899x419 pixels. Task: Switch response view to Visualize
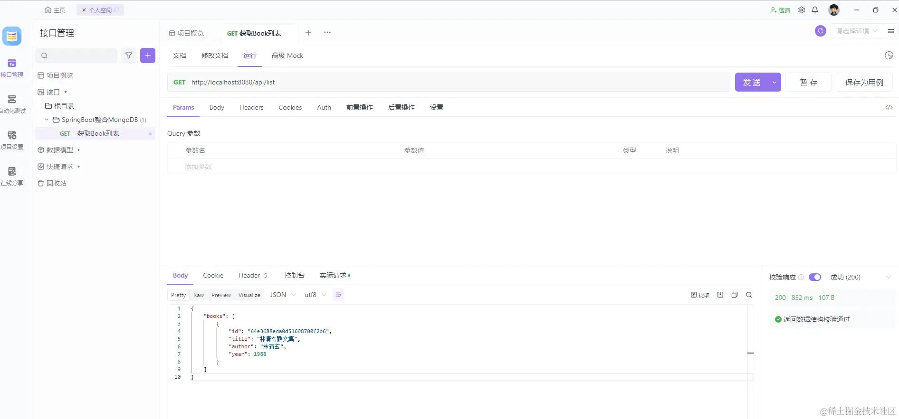(249, 295)
